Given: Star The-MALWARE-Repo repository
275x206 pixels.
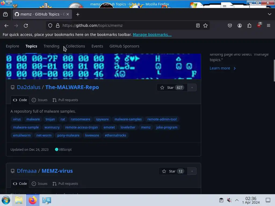Looking at the screenshot, I should pos(172,88).
